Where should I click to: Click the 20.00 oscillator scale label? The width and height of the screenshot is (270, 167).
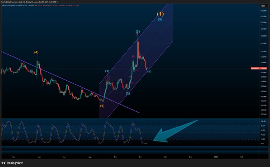[263, 139]
